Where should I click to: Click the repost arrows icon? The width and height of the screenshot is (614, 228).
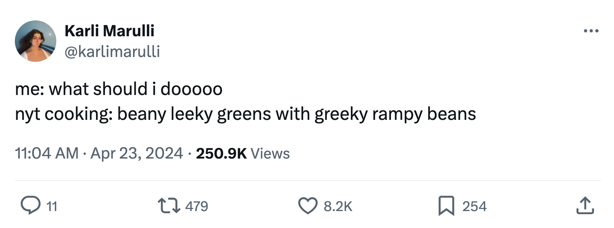point(169,206)
